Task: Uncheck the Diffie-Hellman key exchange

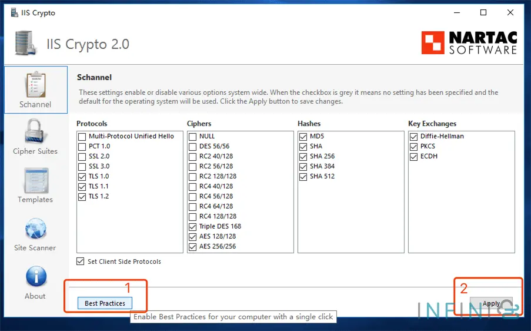Action: click(413, 137)
